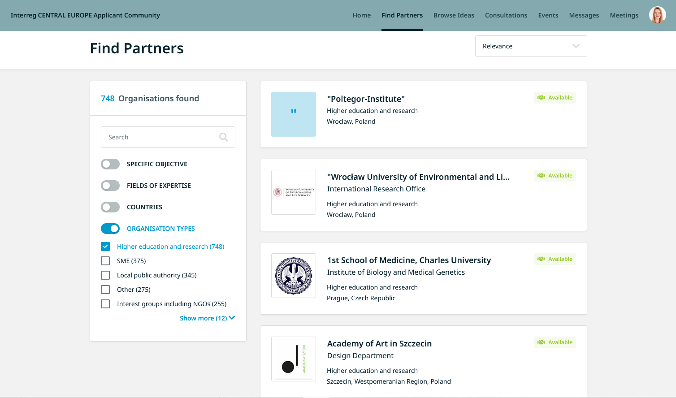Screen dimensions: 676x398
Task: Open the Browse Ideas tab
Action: [x=454, y=15]
